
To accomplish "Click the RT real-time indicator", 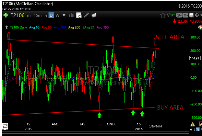I will [173, 15].
